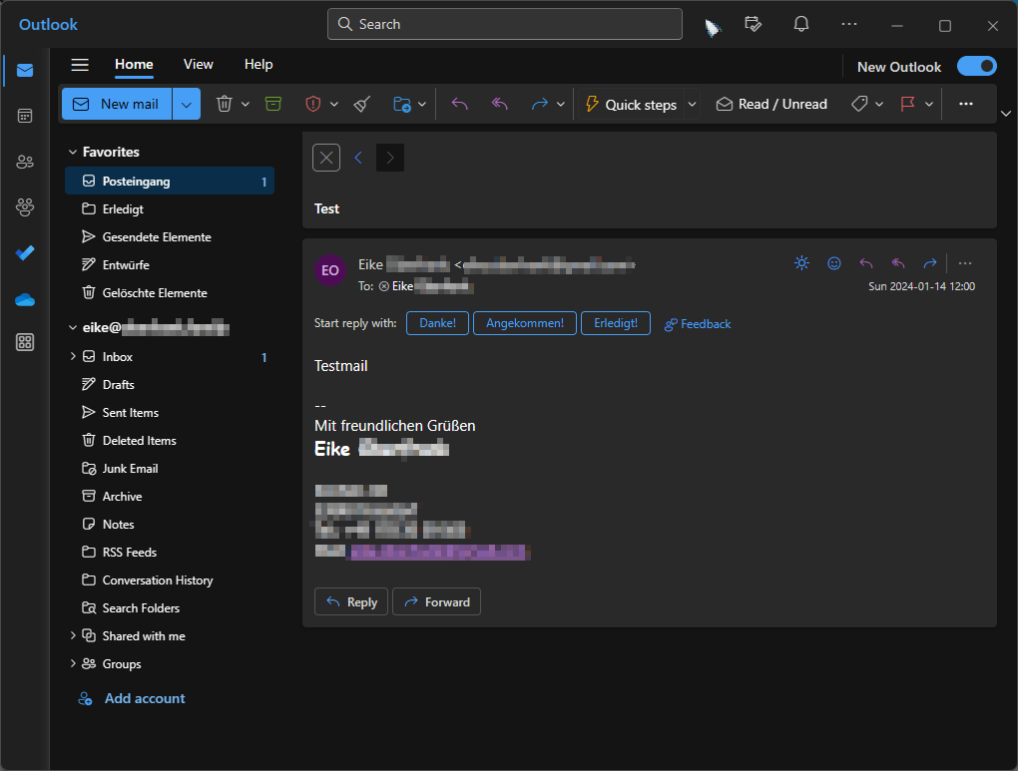
Task: Start reply with Danke!
Action: 437,323
